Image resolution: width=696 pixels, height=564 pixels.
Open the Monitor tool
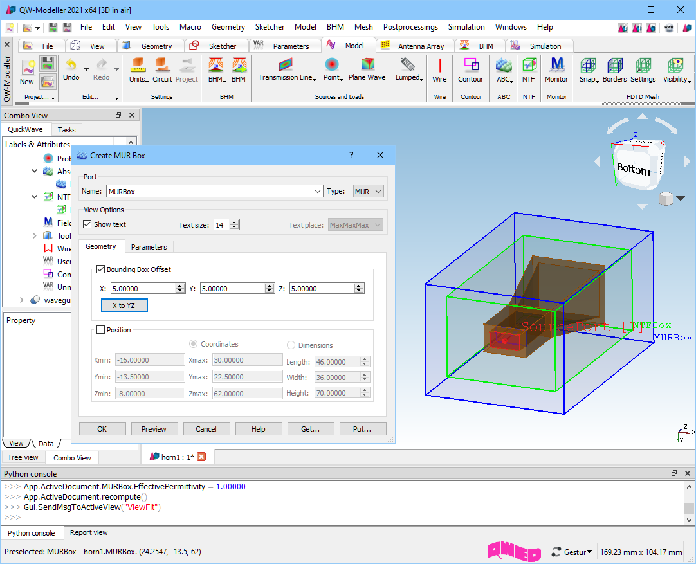557,65
